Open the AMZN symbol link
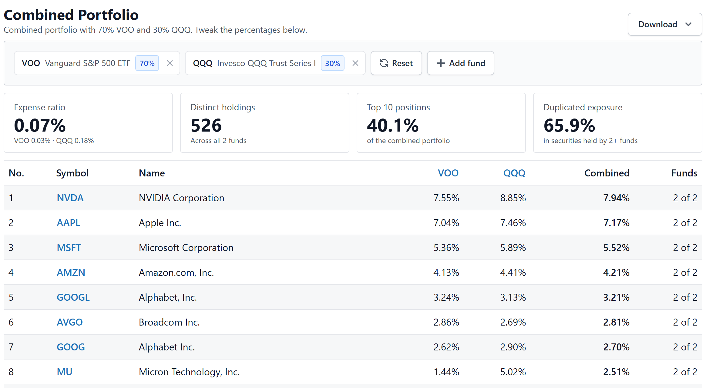The height and width of the screenshot is (388, 706). [x=71, y=273]
